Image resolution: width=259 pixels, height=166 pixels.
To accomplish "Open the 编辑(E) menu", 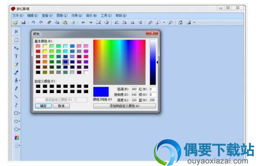I will pyautogui.click(x=32, y=16).
